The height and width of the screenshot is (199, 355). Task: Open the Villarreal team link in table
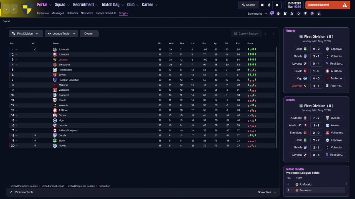(63, 60)
